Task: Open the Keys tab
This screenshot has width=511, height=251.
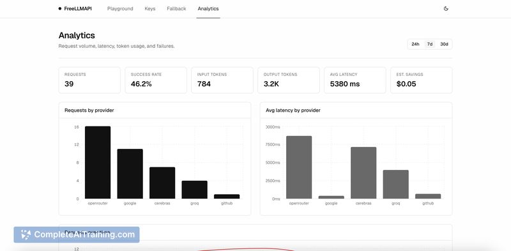Action: 150,9
